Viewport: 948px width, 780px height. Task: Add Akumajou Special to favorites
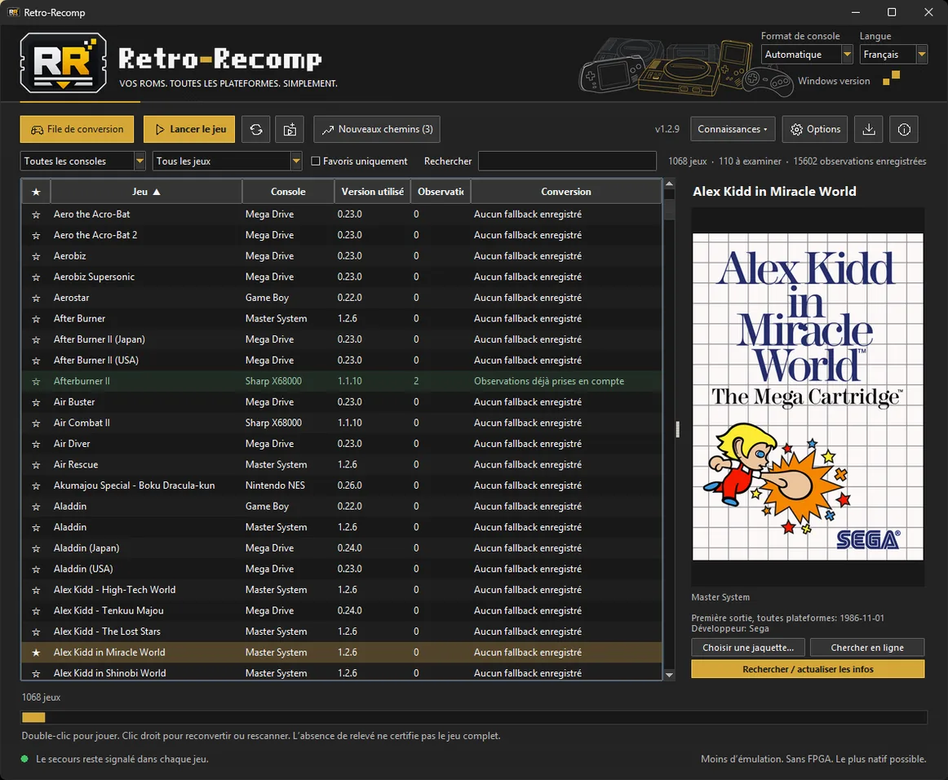pyautogui.click(x=36, y=485)
